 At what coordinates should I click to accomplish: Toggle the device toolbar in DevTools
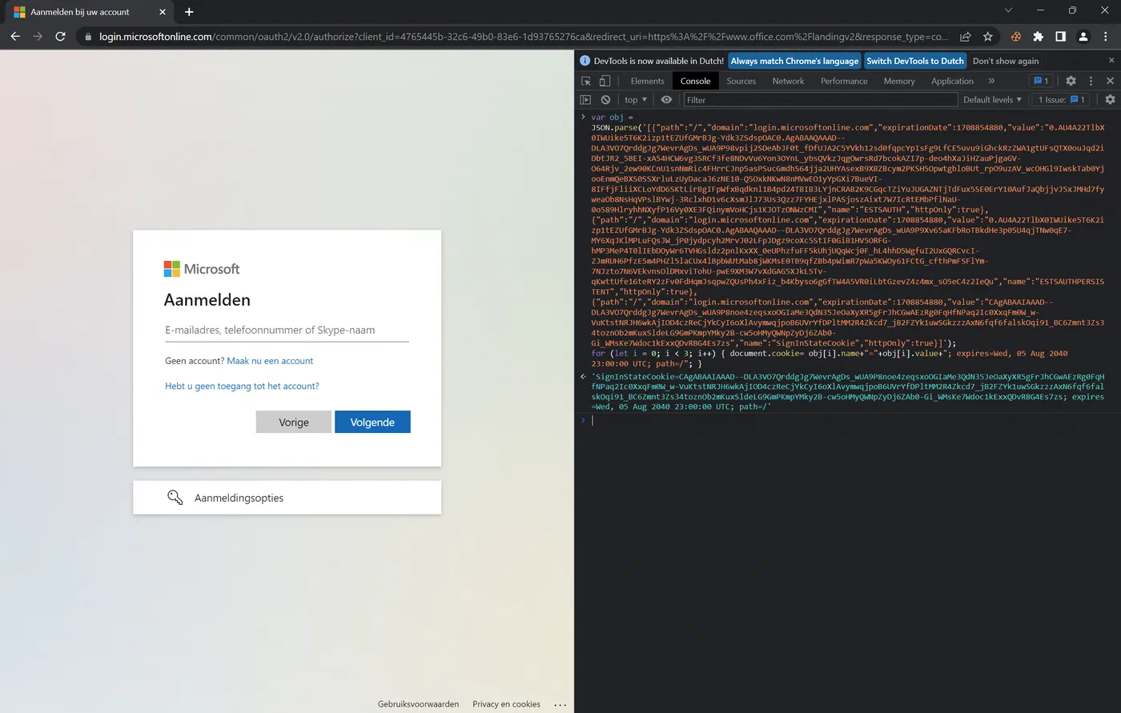[605, 81]
